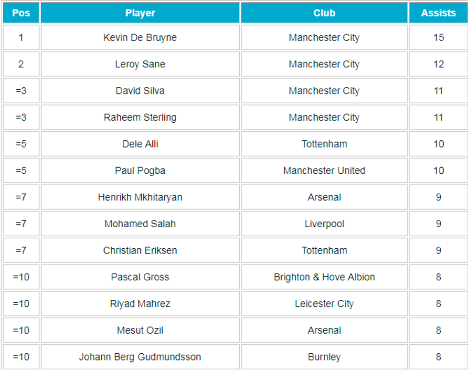Select the Dele Alli player cell
This screenshot has width=468, height=370.
pos(140,144)
